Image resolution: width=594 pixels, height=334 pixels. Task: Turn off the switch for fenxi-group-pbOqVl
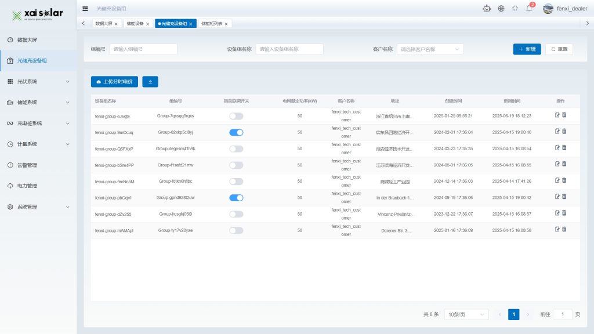[236, 198]
